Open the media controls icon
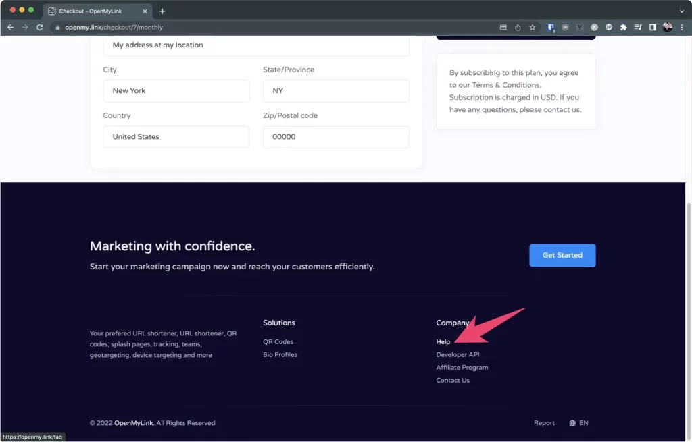The height and width of the screenshot is (442, 692). 638,27
